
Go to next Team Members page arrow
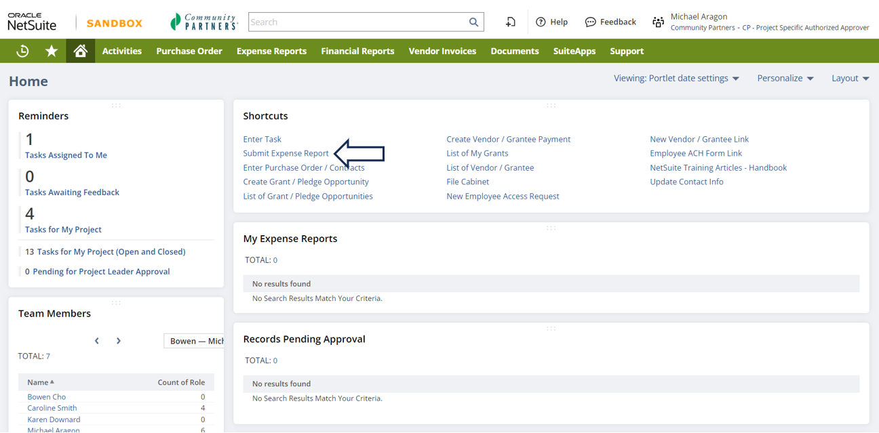tap(119, 341)
